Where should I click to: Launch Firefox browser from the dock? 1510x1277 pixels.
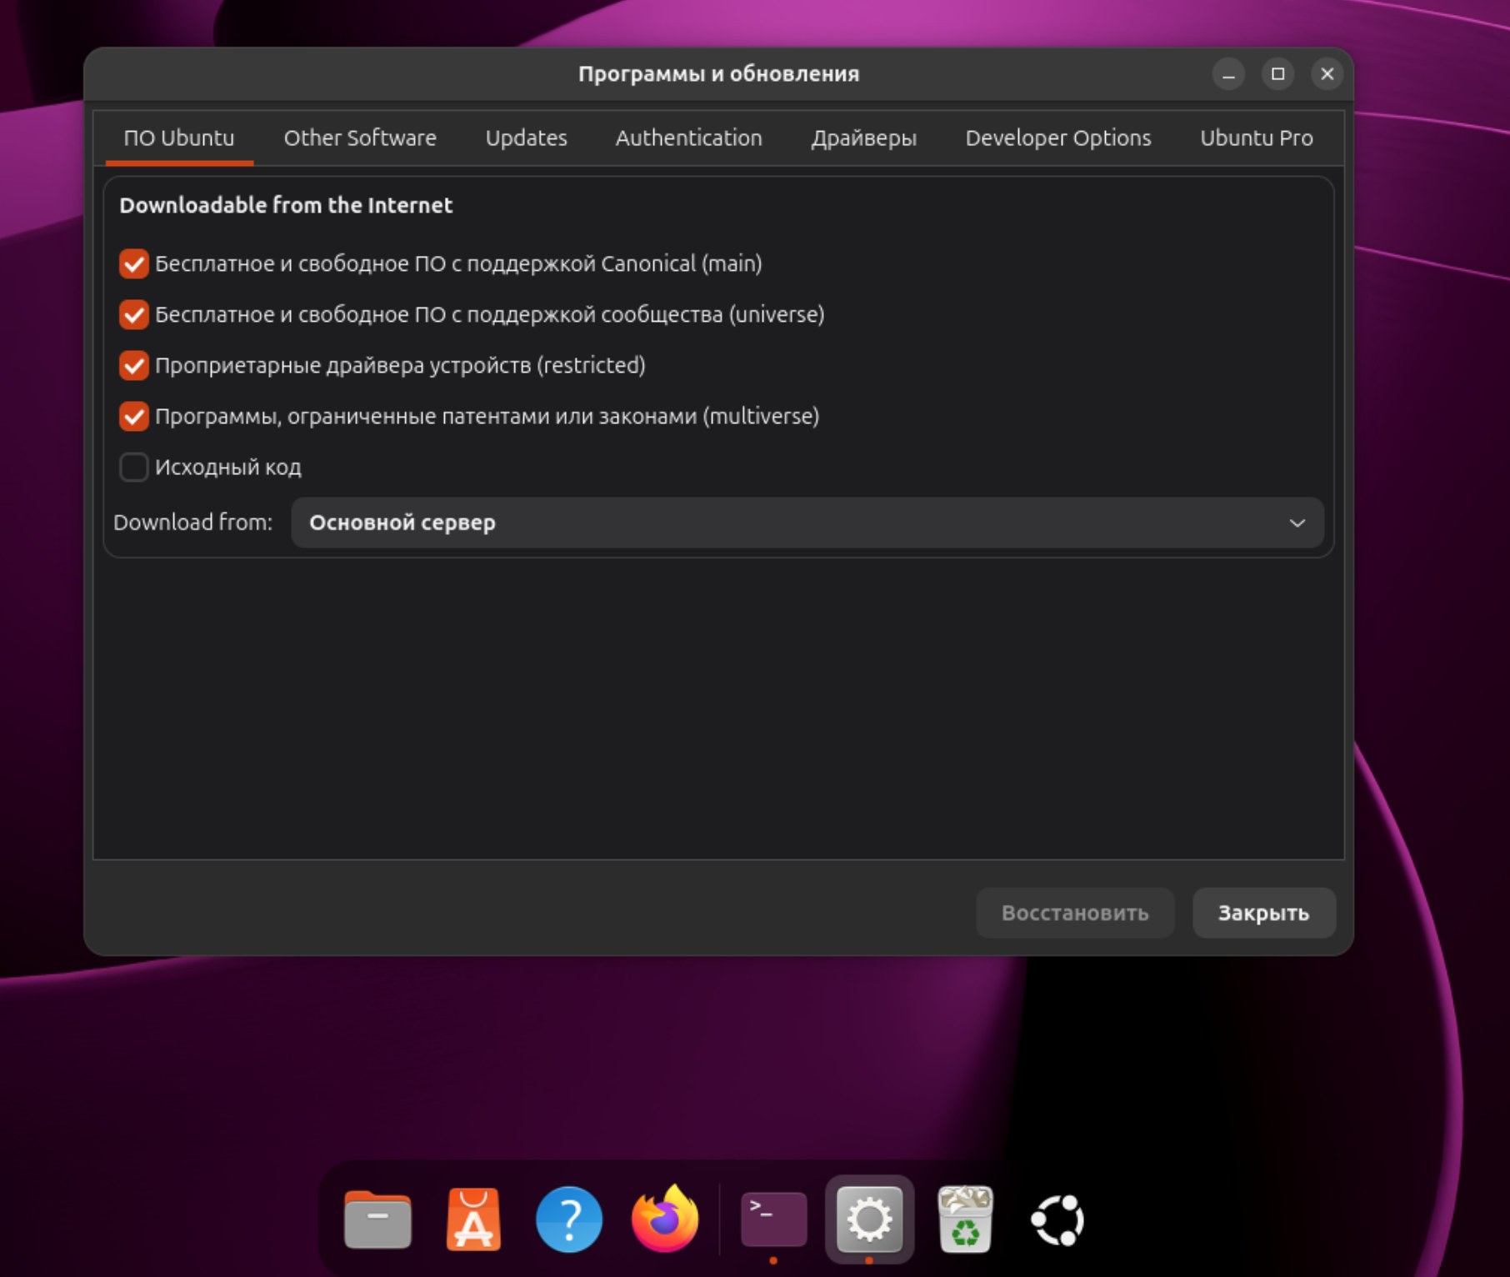tap(665, 1220)
